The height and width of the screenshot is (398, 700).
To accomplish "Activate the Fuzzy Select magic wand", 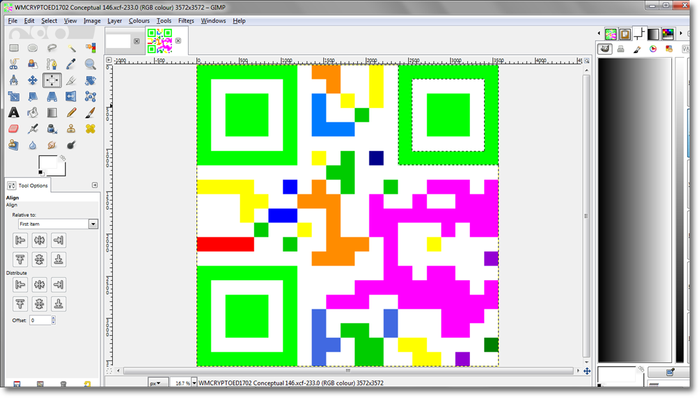I will 71,48.
